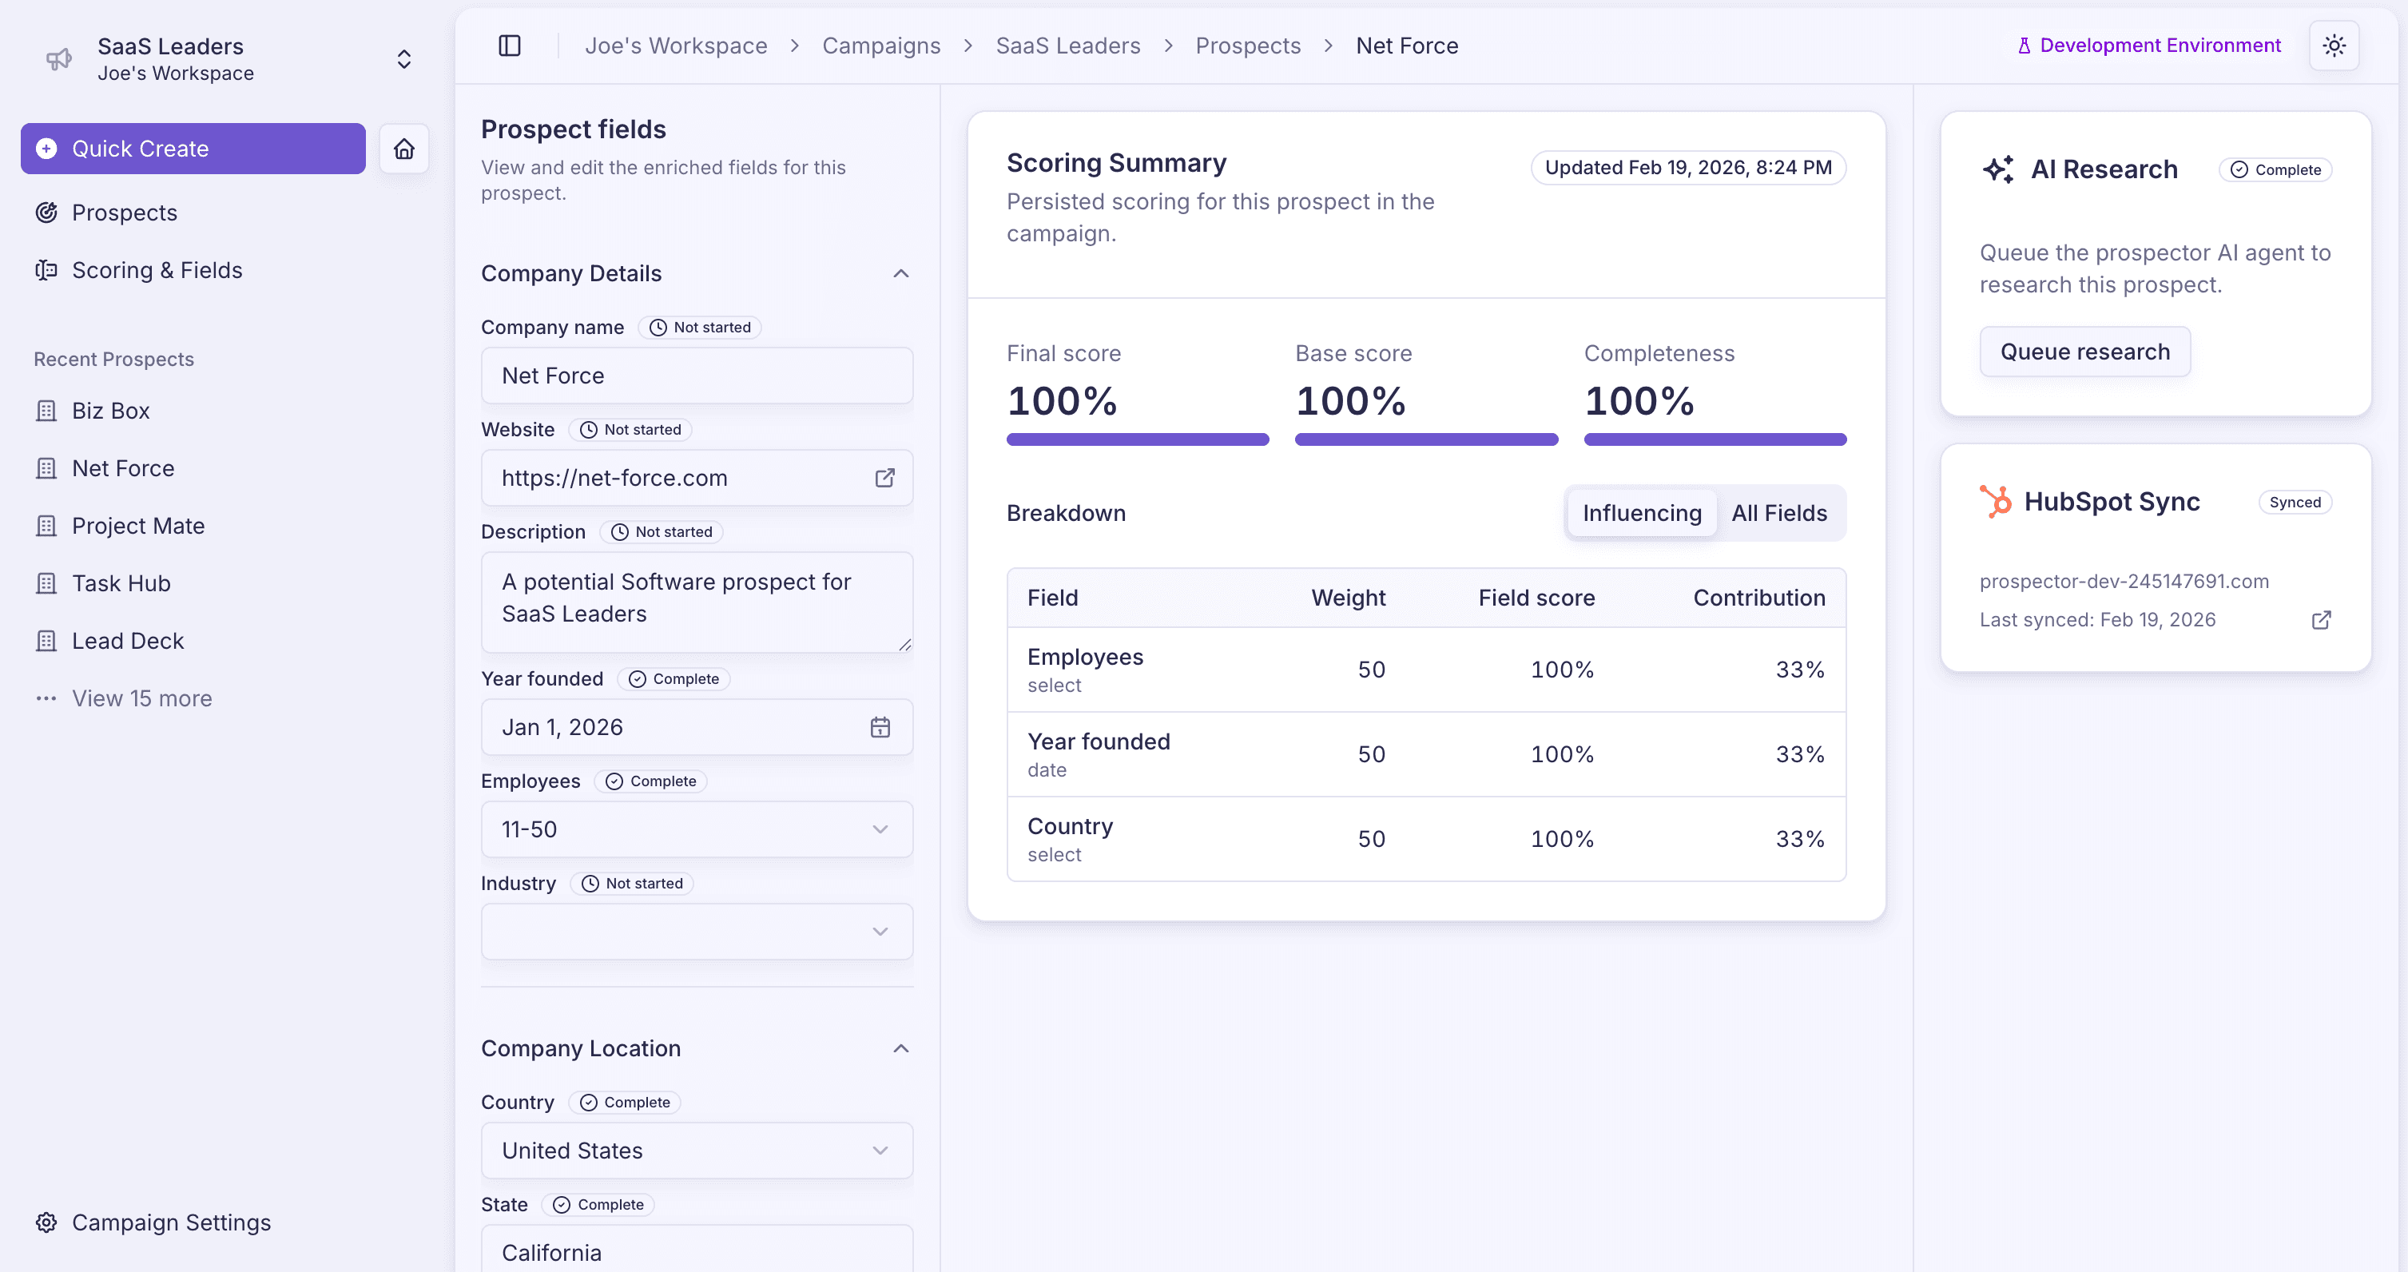
Task: Select the Influencing breakdown option
Action: (1642, 513)
